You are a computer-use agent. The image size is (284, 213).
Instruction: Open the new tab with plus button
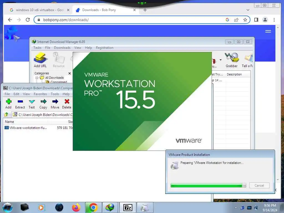point(145,10)
